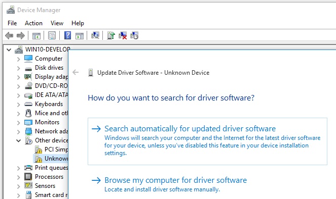Expand the Mice and other pointing devices category
The width and height of the screenshot is (336, 199).
coord(18,113)
